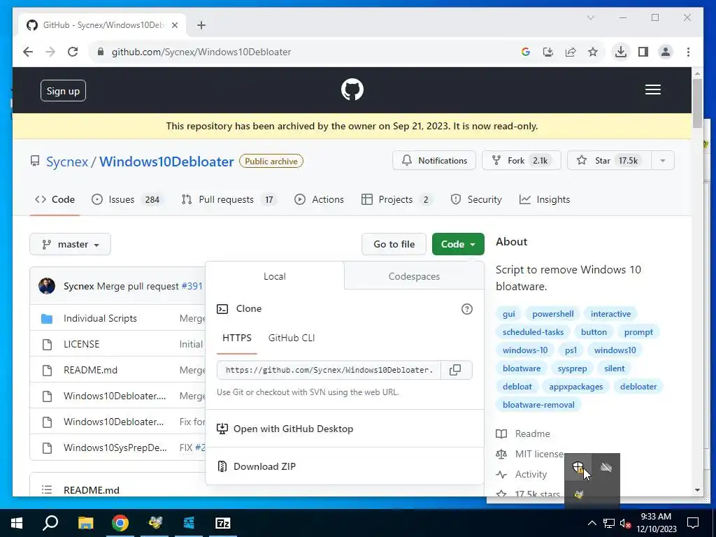Open the hamburger navigation menu
This screenshot has width=716, height=537.
click(x=652, y=89)
